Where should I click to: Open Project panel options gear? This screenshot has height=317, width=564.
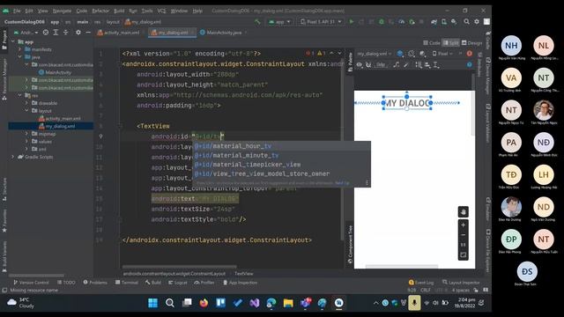[x=78, y=33]
